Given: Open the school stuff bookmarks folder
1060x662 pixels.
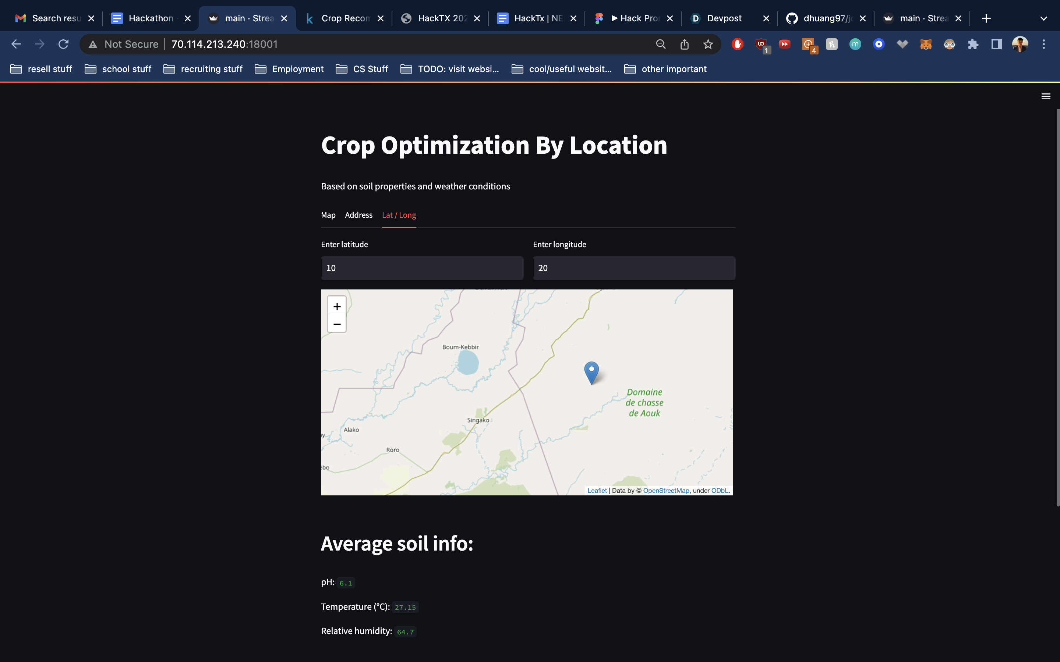Looking at the screenshot, I should (118, 69).
